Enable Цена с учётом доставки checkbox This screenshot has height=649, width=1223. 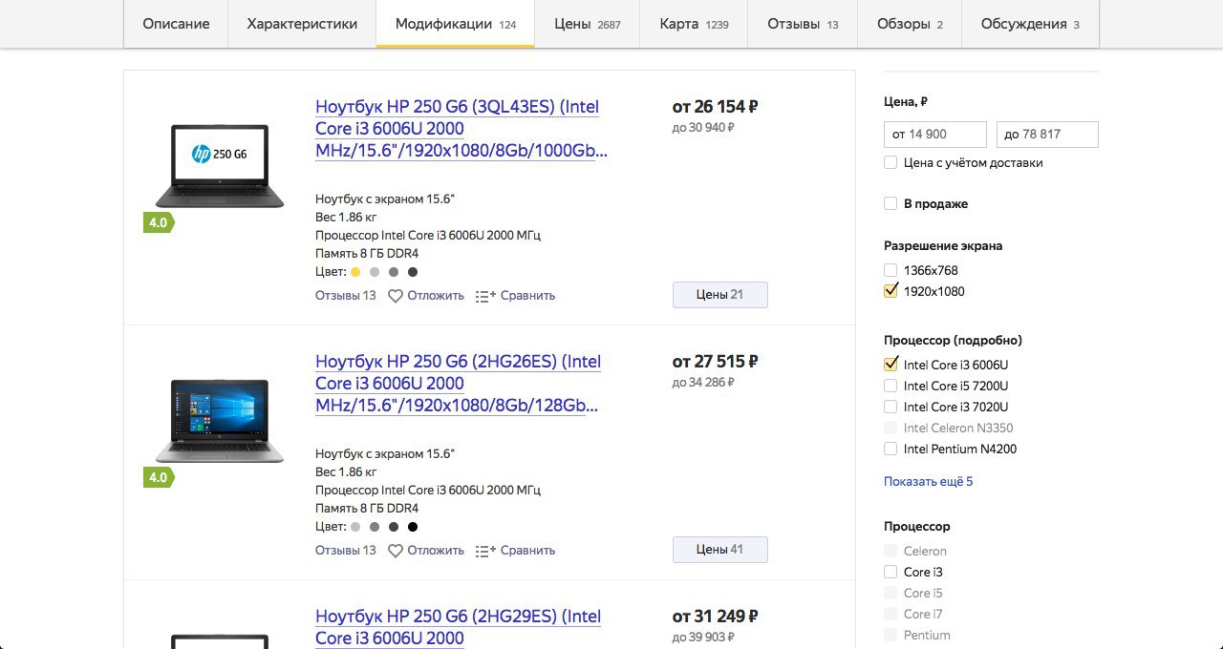[x=890, y=163]
